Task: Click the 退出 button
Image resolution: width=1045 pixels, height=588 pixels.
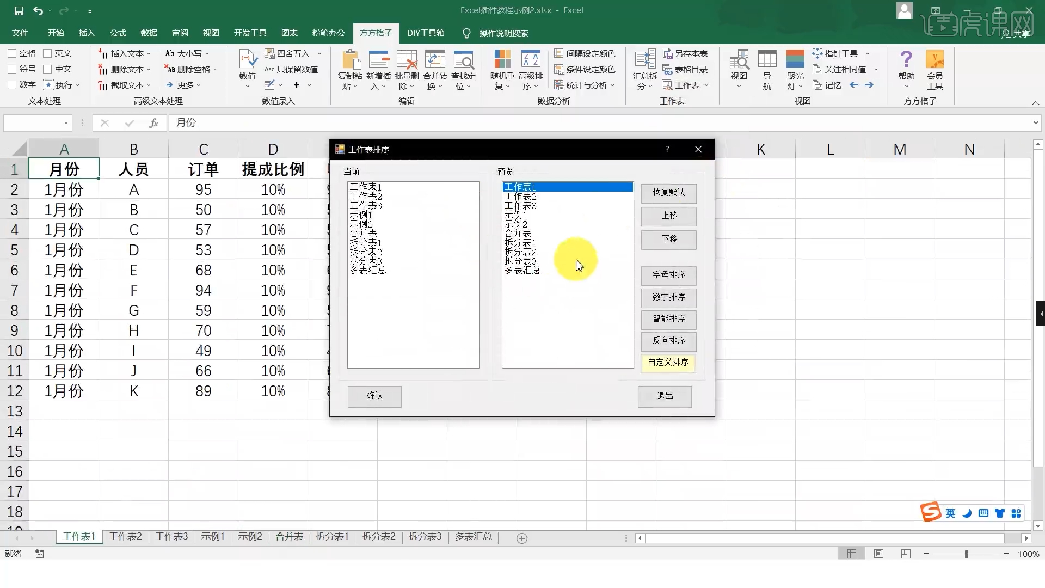Action: pos(665,396)
